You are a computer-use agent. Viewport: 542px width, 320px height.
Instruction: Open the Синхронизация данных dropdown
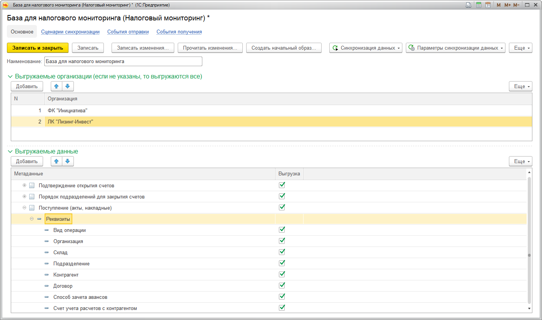tap(365, 48)
